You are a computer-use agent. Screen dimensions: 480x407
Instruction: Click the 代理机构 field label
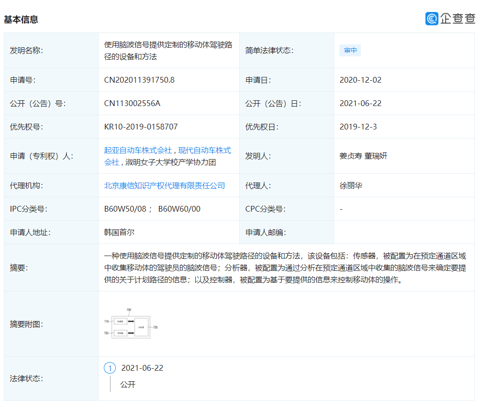[26, 186]
